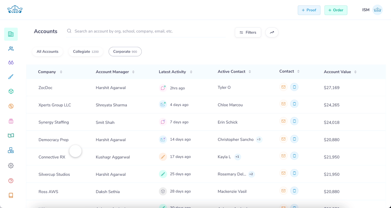This screenshot has height=208, width=391.
Task: Sort table by Company column
Action: (x=61, y=72)
